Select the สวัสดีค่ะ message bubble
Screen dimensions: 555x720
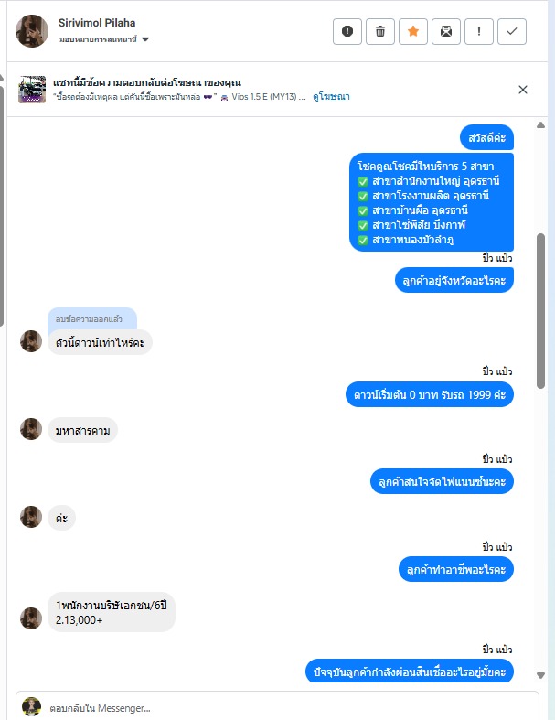pyautogui.click(x=486, y=137)
